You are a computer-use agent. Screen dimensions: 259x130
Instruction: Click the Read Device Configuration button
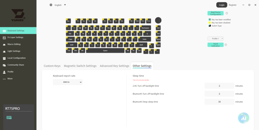tap(215, 13)
